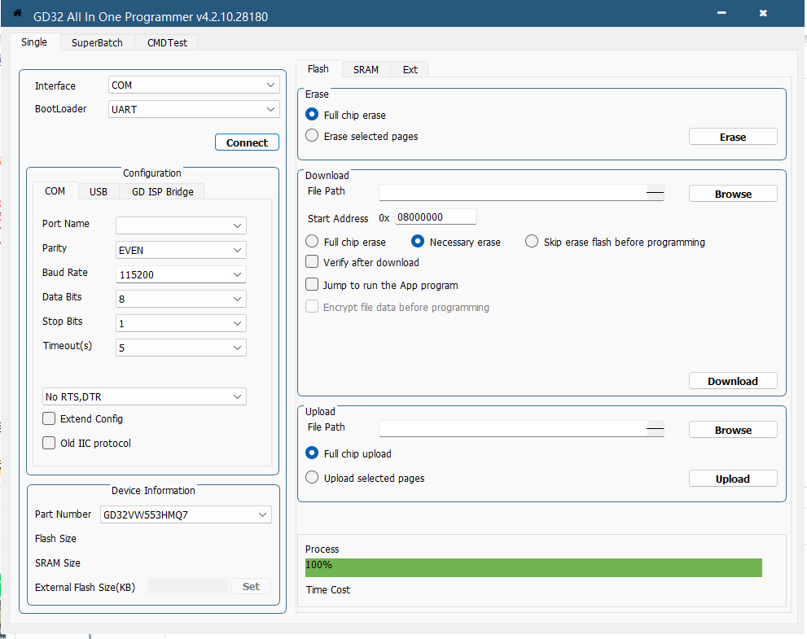Viewport: 807px width, 639px height.
Task: Expand the Timeout(s) dropdown
Action: pos(181,348)
